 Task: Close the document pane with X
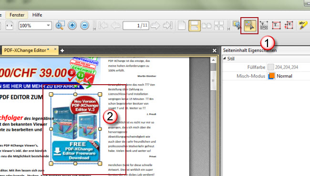click(214, 50)
